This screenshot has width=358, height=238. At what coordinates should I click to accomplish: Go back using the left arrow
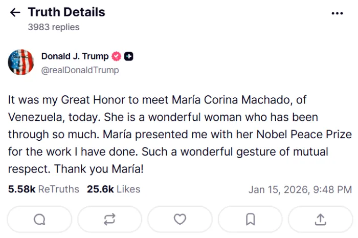(15, 13)
